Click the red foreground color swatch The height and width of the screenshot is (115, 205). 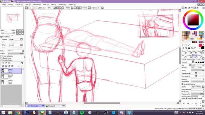(200, 45)
